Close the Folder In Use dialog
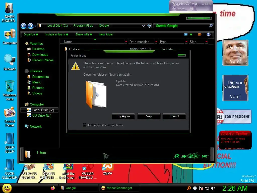Viewport: 257px width, 193px height. [x=182, y=55]
